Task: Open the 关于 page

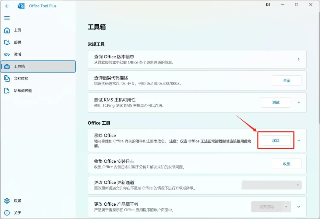Action: point(38,213)
